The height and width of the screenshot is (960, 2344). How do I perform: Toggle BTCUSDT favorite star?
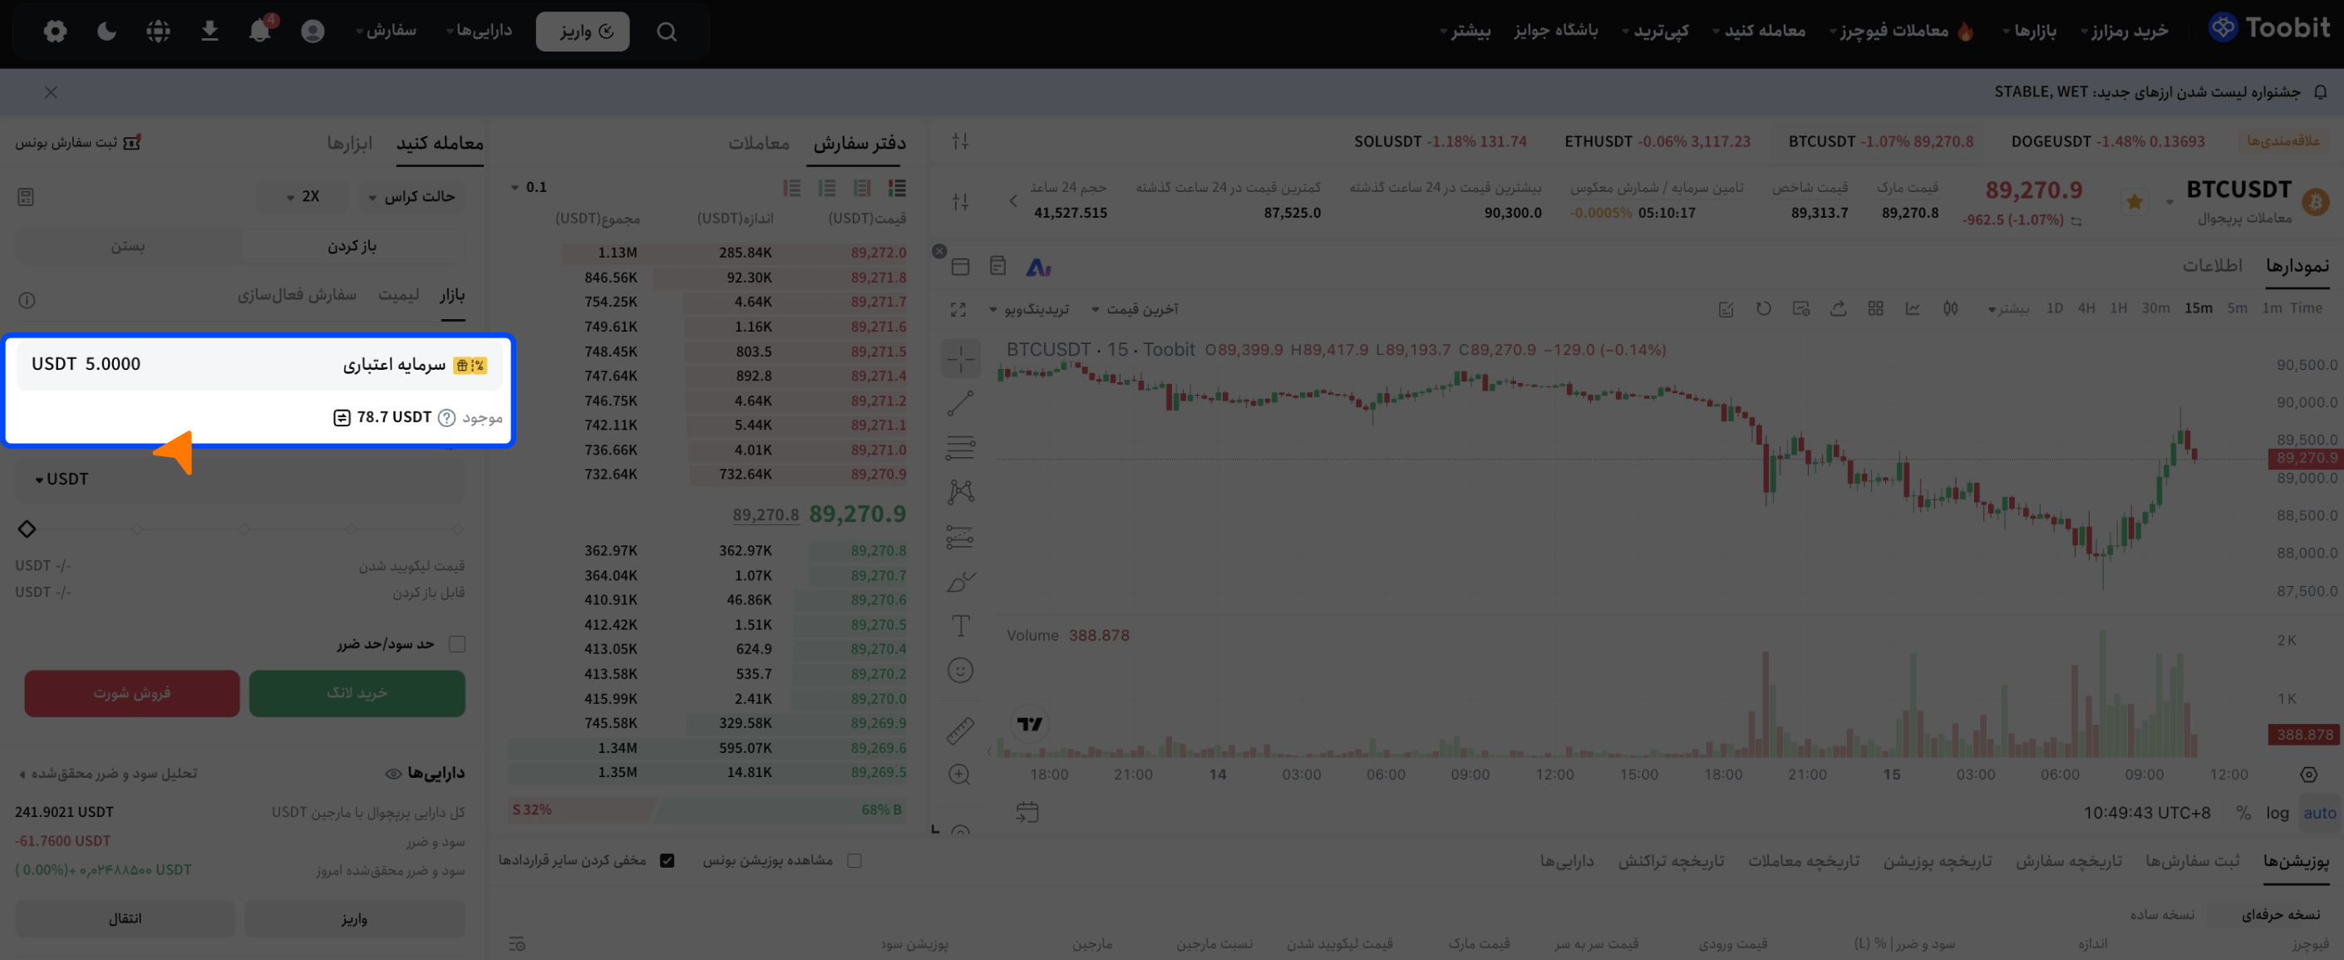click(2133, 202)
